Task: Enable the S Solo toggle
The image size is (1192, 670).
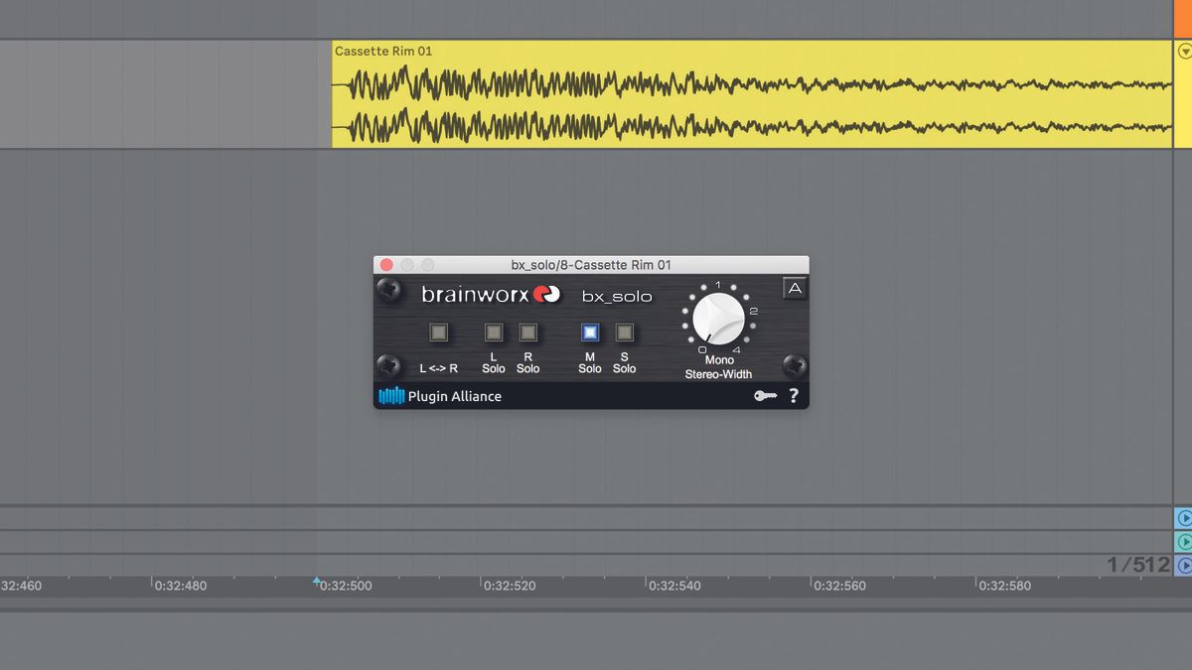Action: point(624,332)
